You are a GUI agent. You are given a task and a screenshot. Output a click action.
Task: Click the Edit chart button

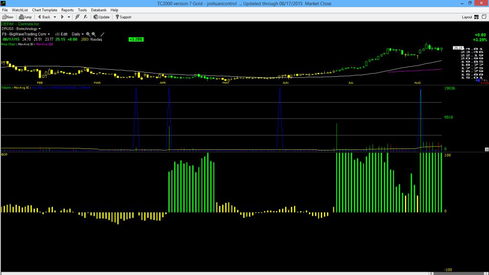tap(62, 34)
